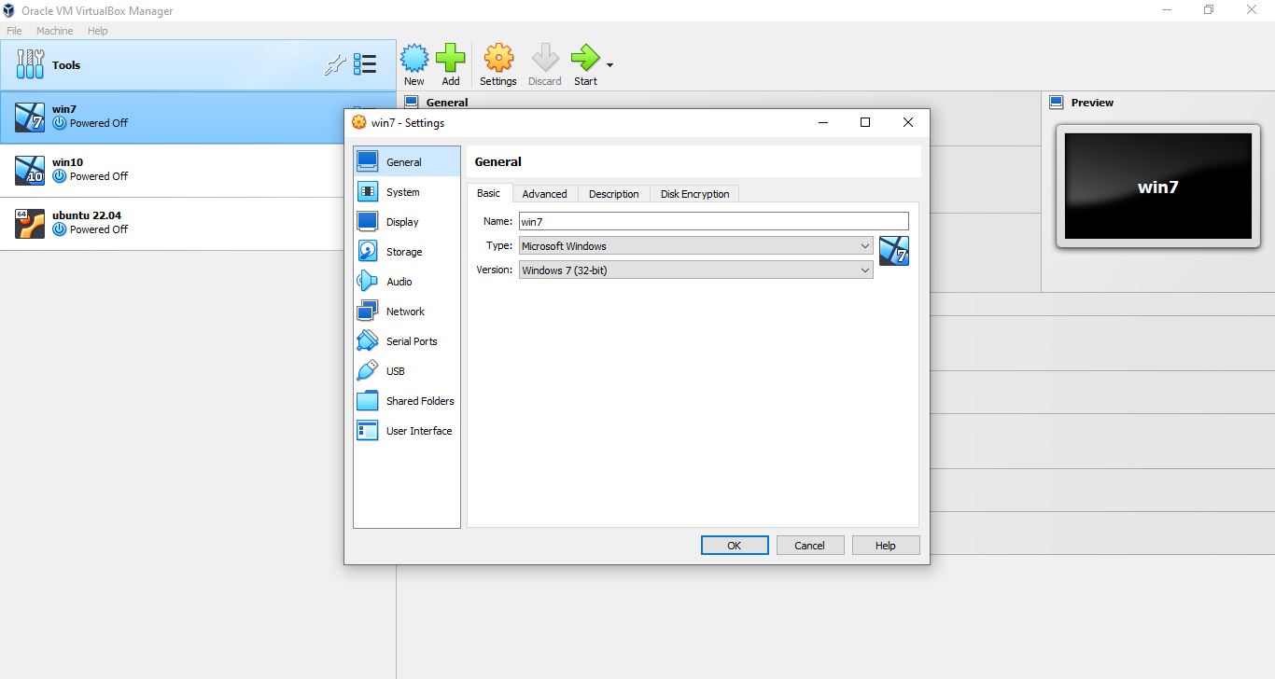Click the General section header in main window
1275x679 pixels.
coord(447,102)
